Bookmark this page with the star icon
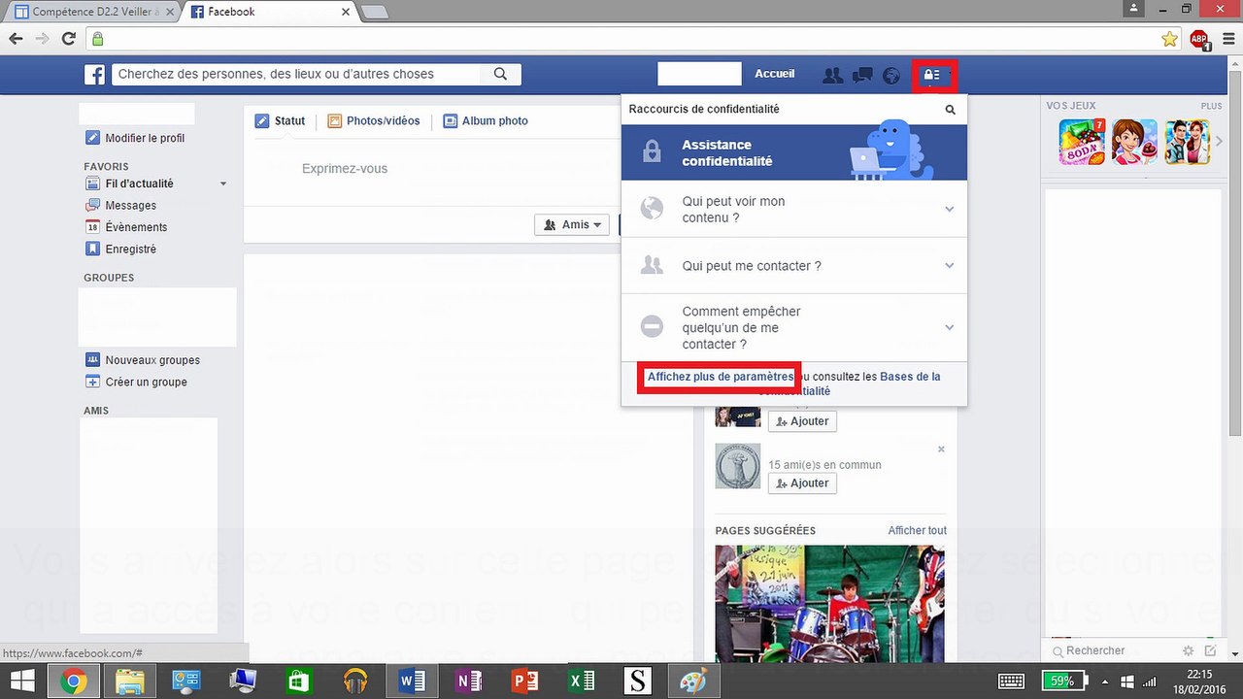Viewport: 1243px width, 699px height. pos(1170,39)
